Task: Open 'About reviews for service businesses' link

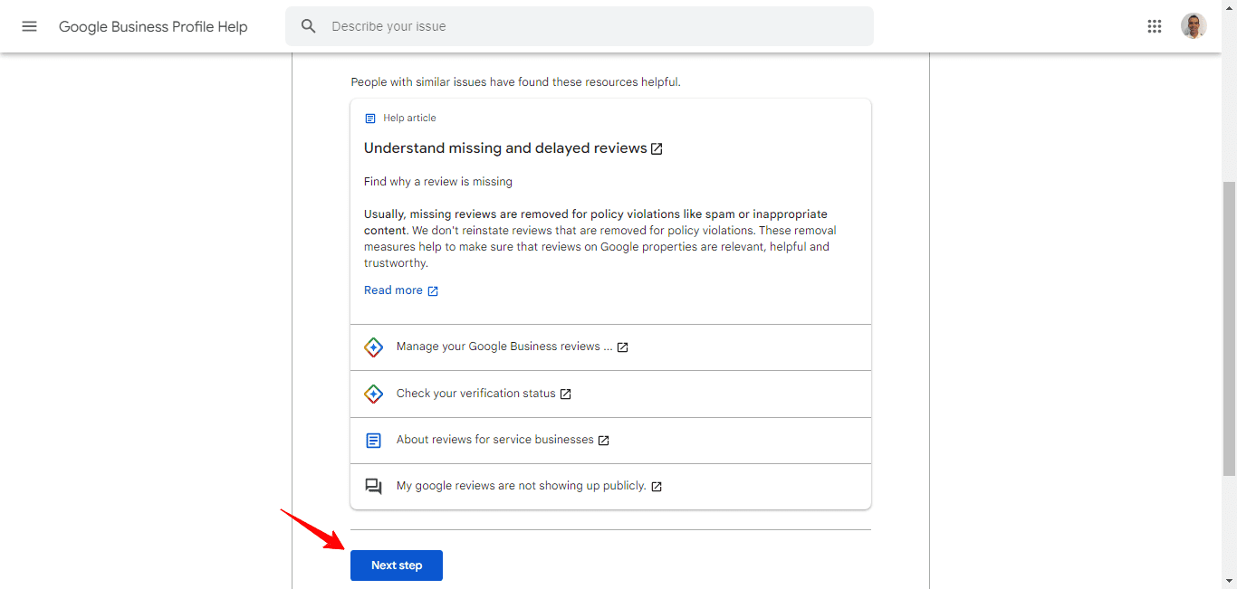Action: pos(495,440)
